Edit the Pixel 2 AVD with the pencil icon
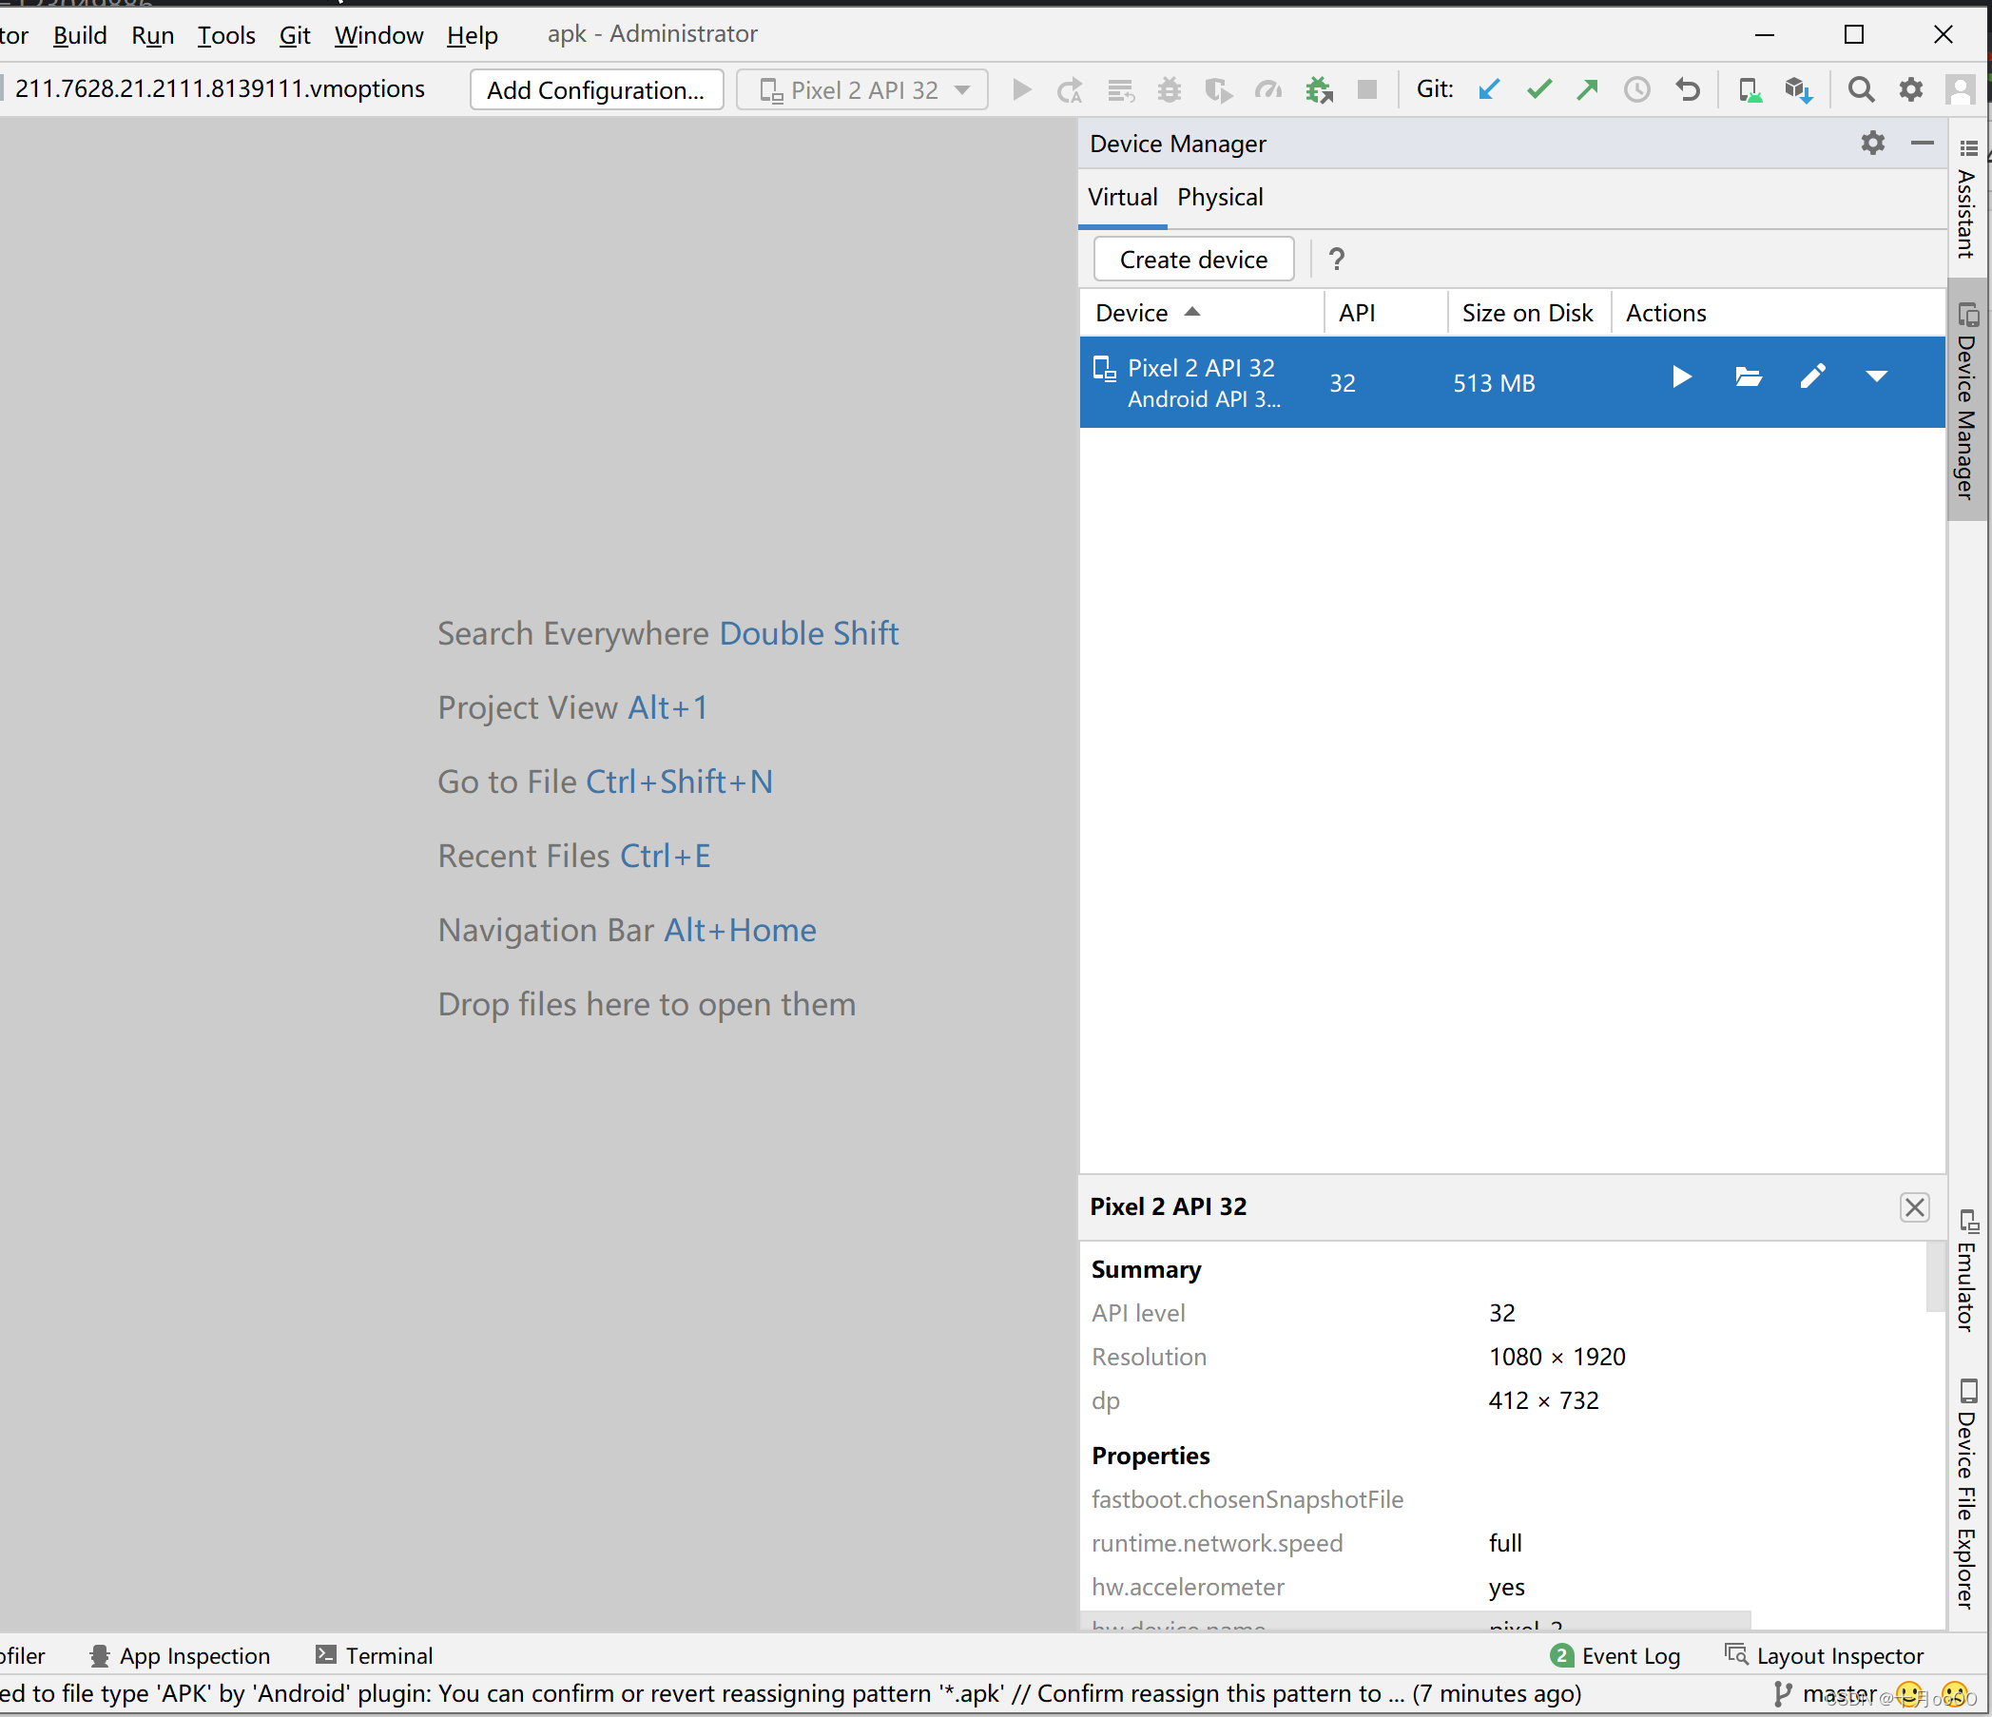This screenshot has width=1992, height=1717. click(x=1813, y=376)
